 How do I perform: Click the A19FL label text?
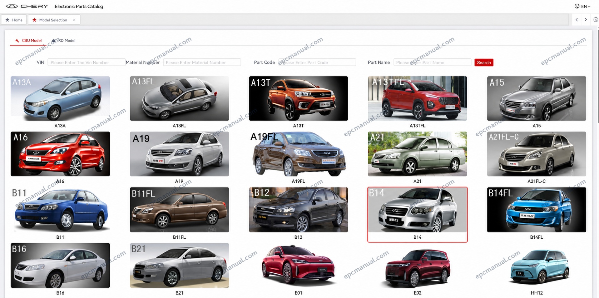[x=298, y=181]
